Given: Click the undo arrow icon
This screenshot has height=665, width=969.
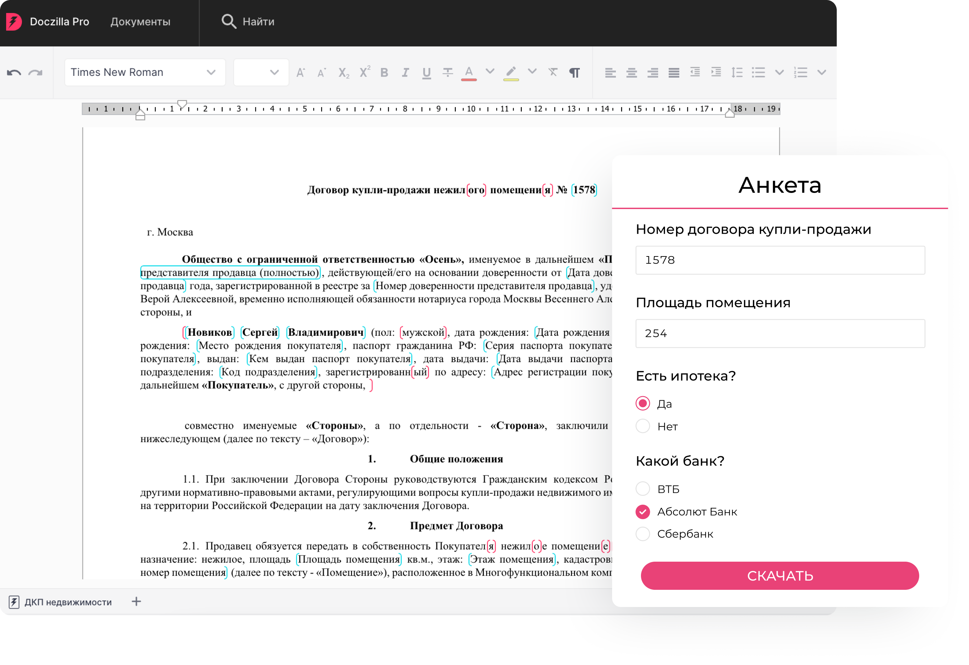Looking at the screenshot, I should point(14,73).
